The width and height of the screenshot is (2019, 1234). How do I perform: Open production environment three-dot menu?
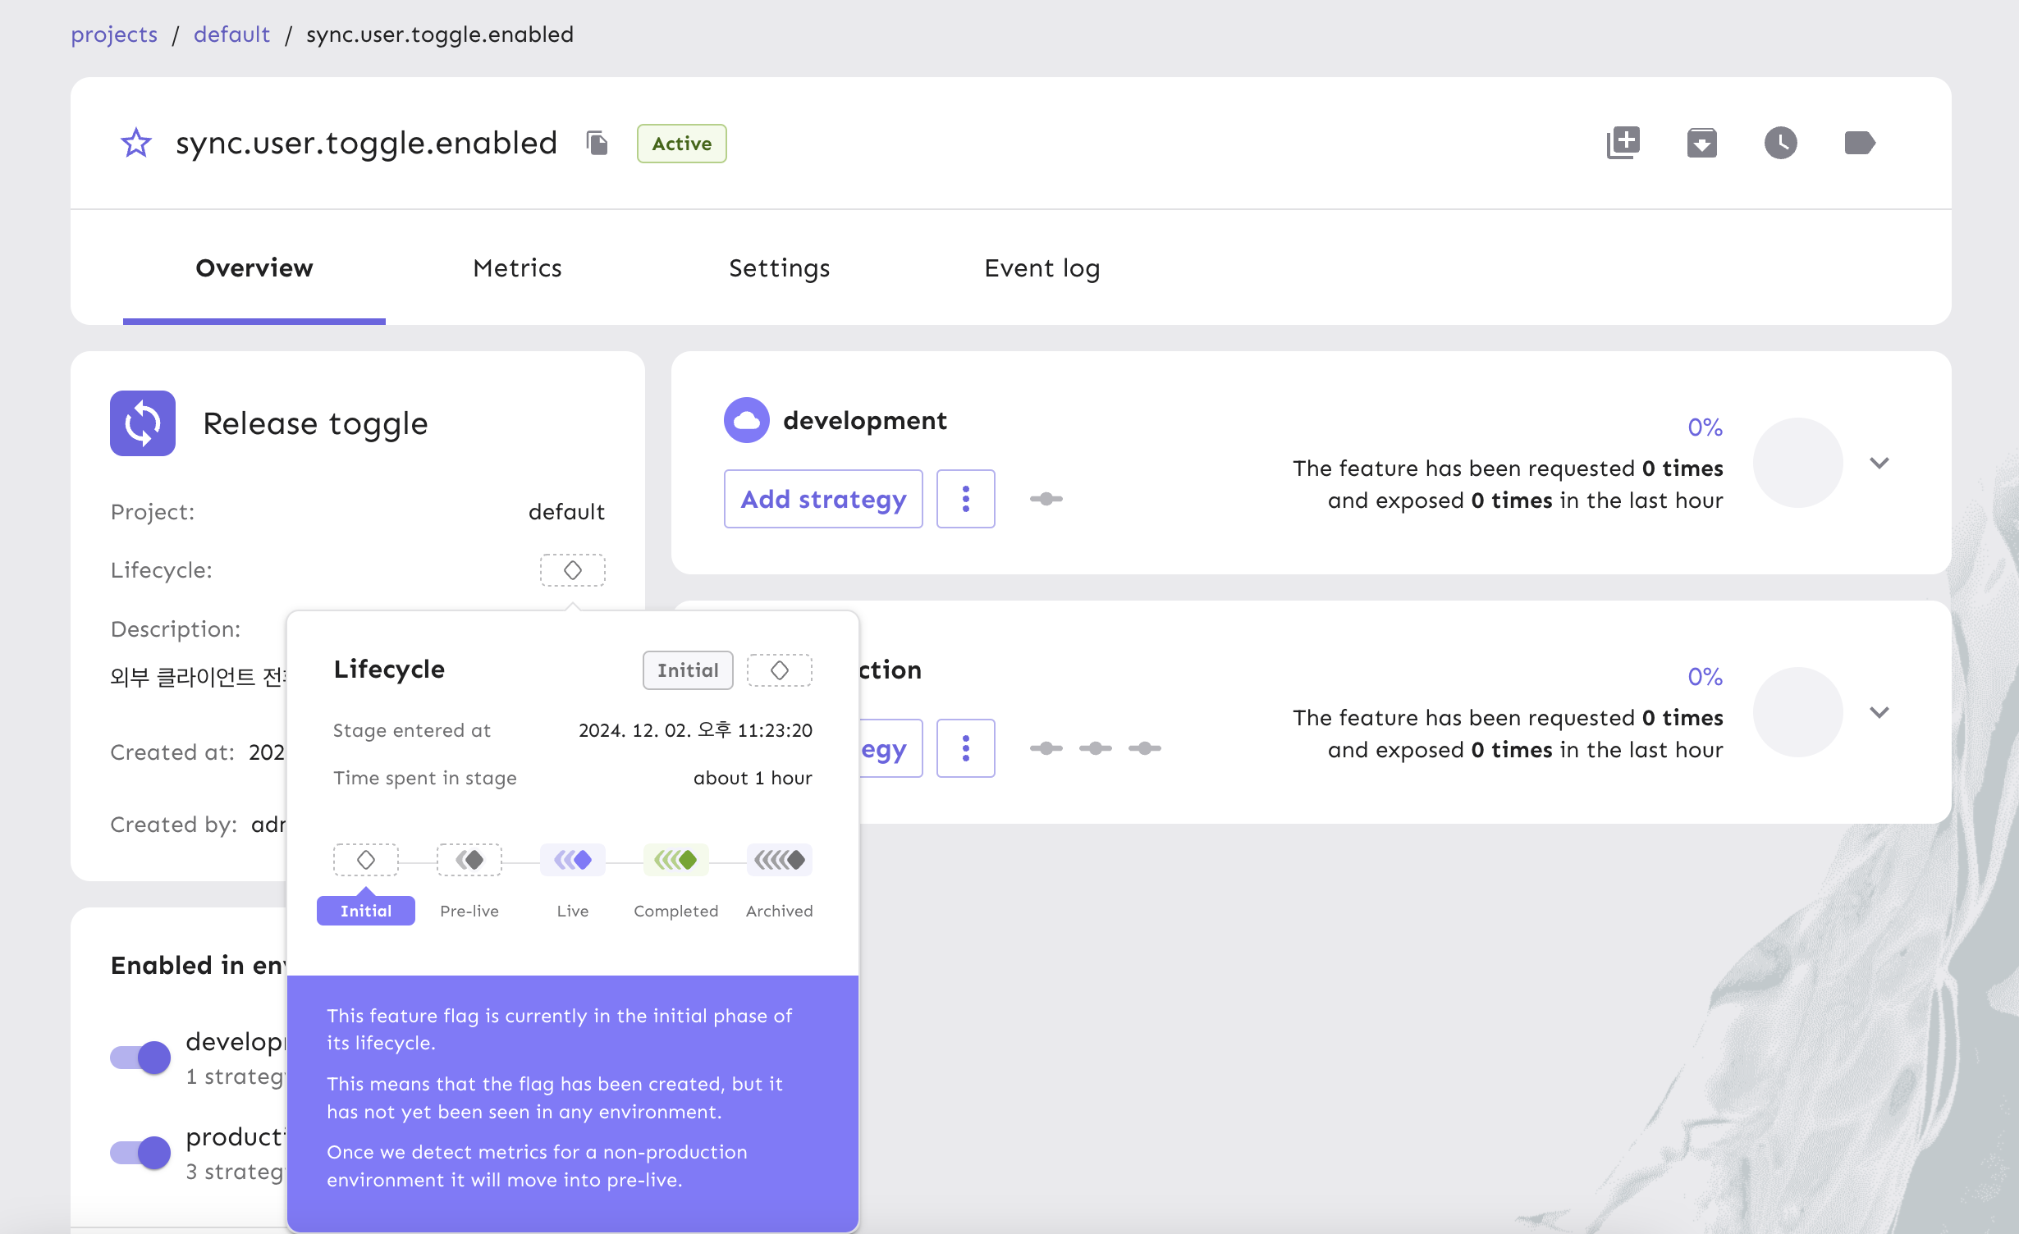[965, 748]
